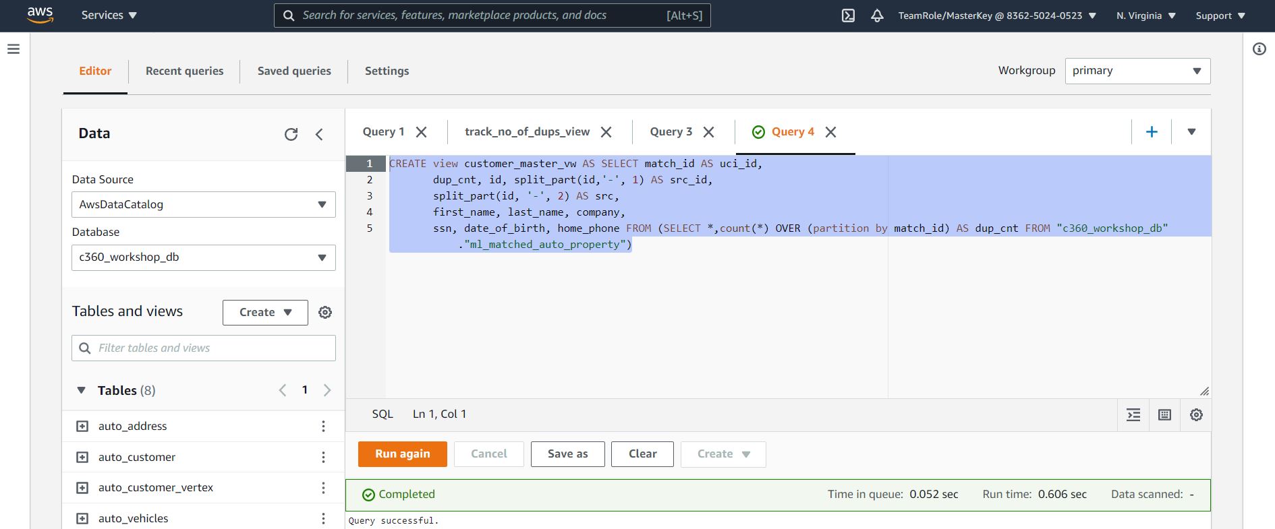
Task: Click the Filter tables and views field
Action: coord(203,348)
